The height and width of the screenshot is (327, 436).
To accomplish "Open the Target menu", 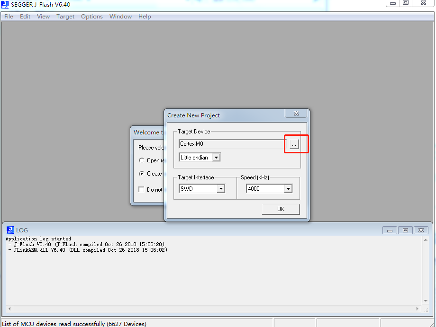I will click(x=65, y=17).
